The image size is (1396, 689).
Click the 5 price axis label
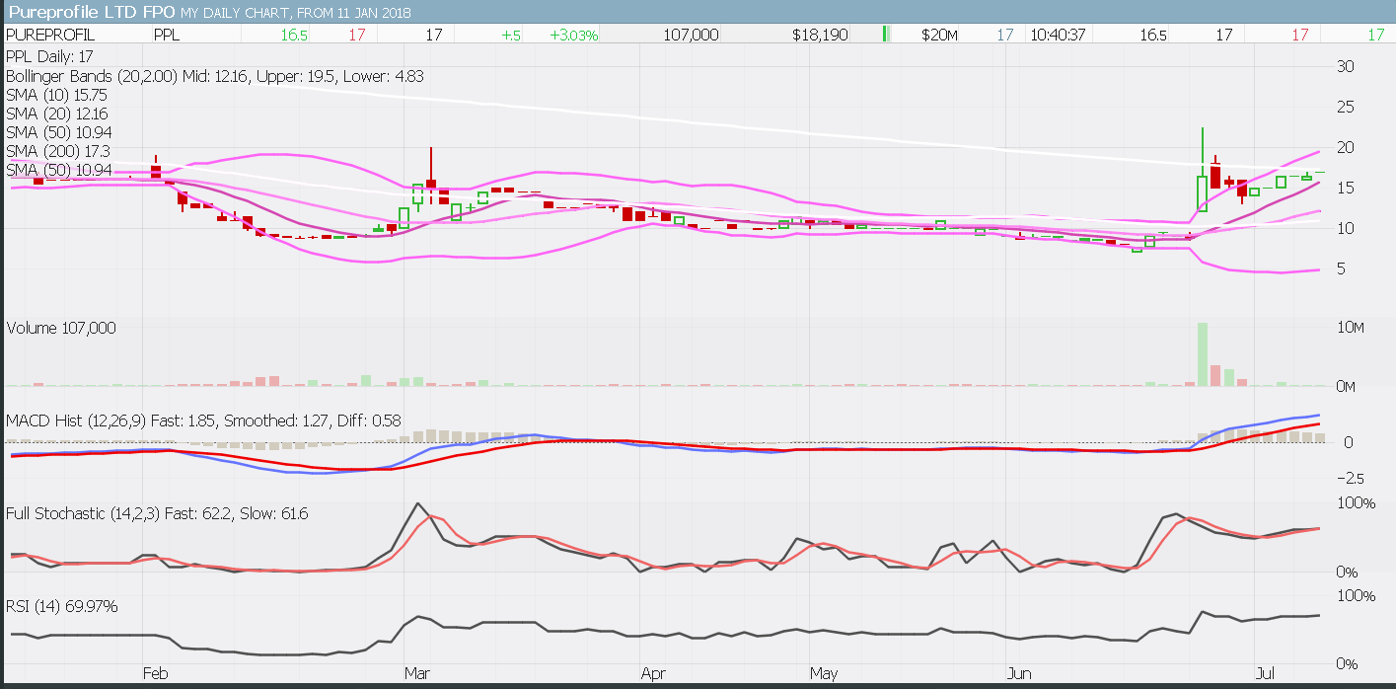[1340, 268]
